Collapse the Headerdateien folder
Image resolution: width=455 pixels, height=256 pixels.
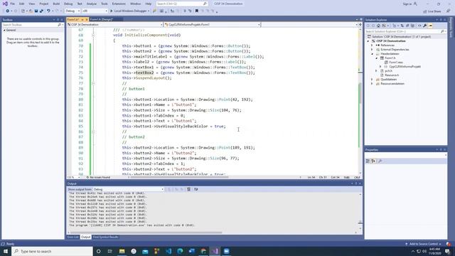[372, 54]
